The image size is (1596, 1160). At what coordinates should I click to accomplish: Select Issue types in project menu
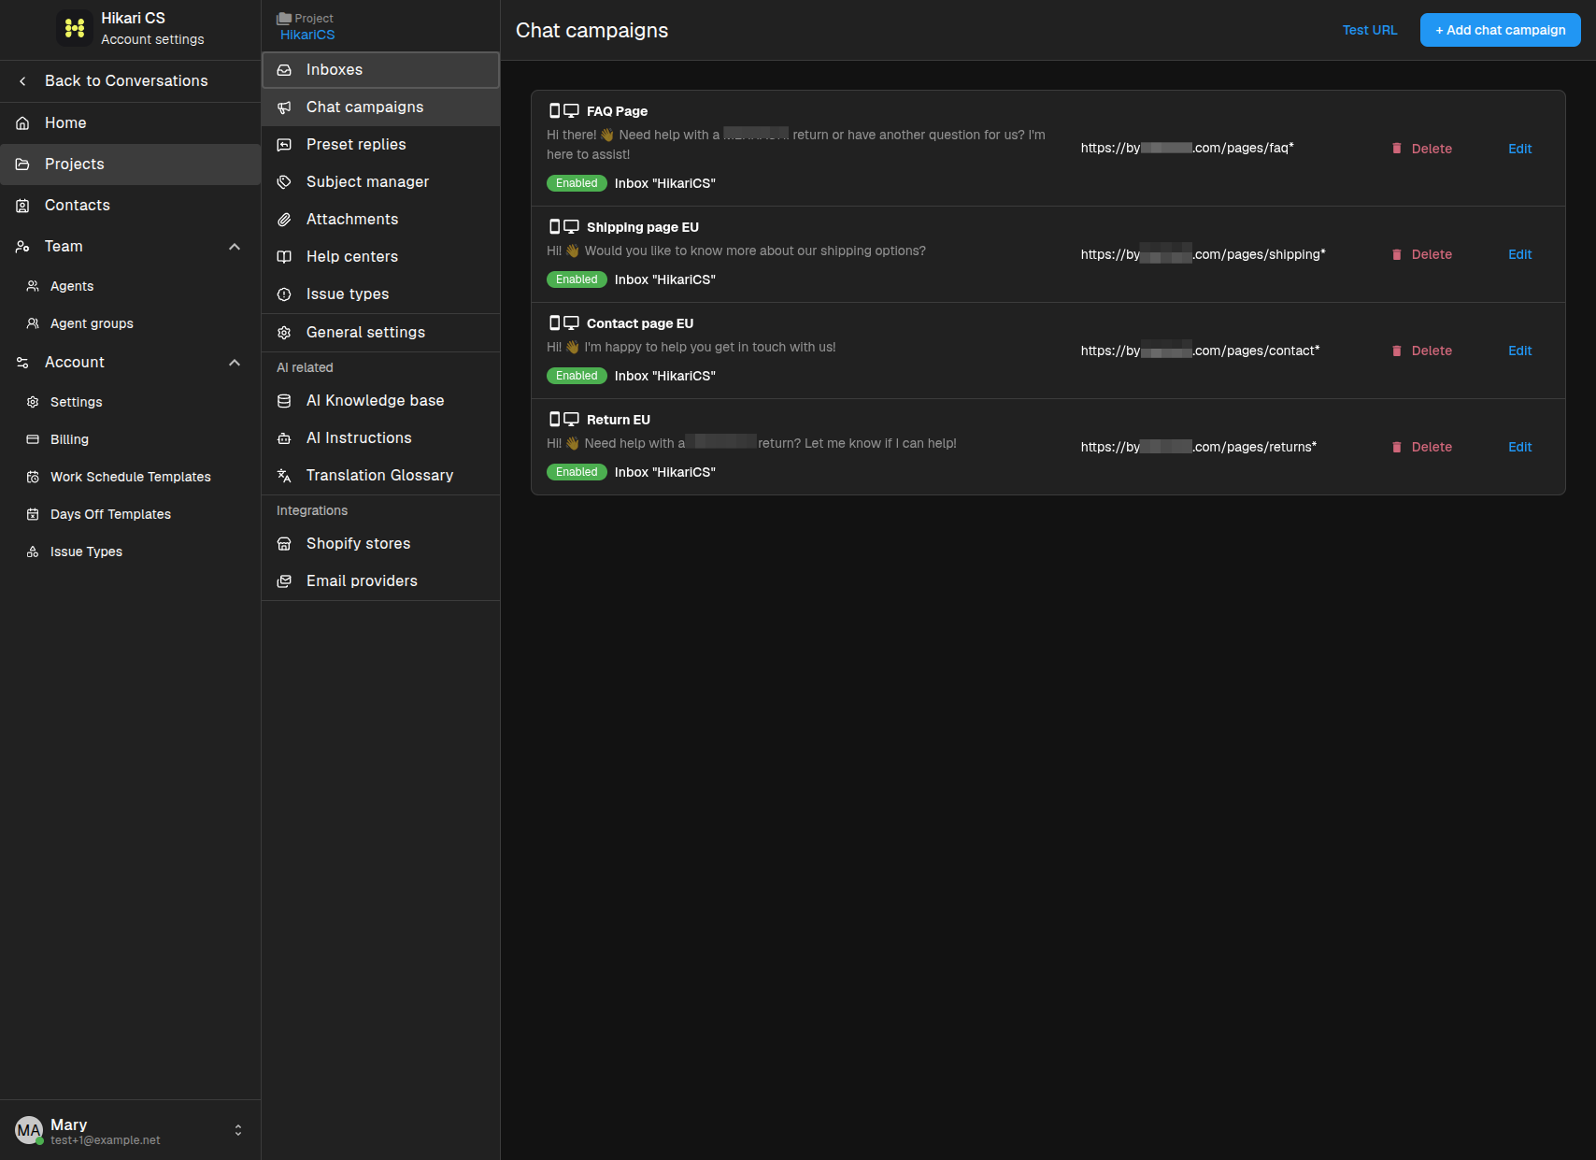pyautogui.click(x=381, y=294)
